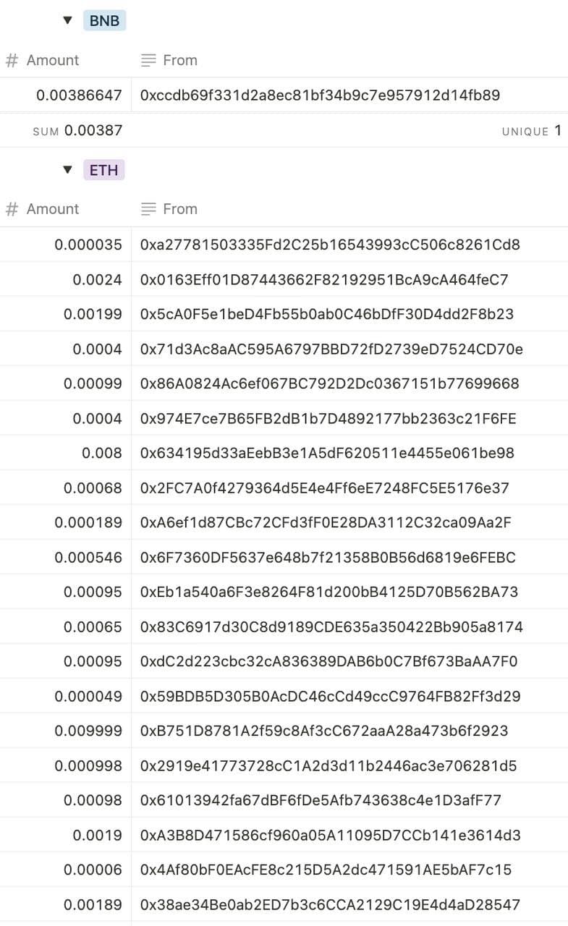
Task: Click the address starting with 0xB751D8781
Action: (x=324, y=731)
